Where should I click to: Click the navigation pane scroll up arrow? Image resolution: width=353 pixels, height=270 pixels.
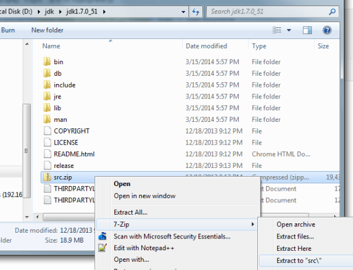coord(27,44)
